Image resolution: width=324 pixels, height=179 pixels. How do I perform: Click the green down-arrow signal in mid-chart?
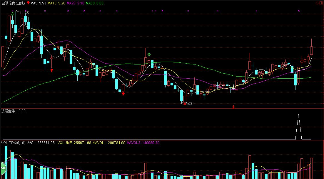click(149, 54)
